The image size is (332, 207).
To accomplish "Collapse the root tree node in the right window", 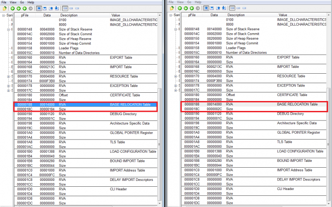I will point(171,15).
